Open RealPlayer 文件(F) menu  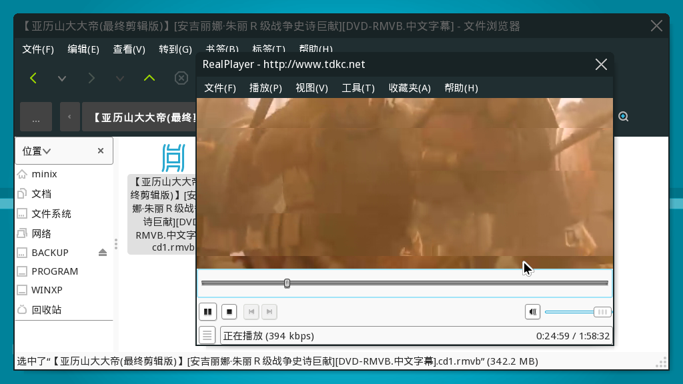tap(220, 88)
